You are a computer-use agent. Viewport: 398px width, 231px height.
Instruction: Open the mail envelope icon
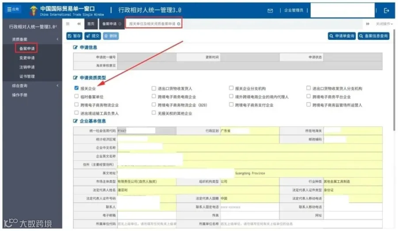[x=270, y=11]
